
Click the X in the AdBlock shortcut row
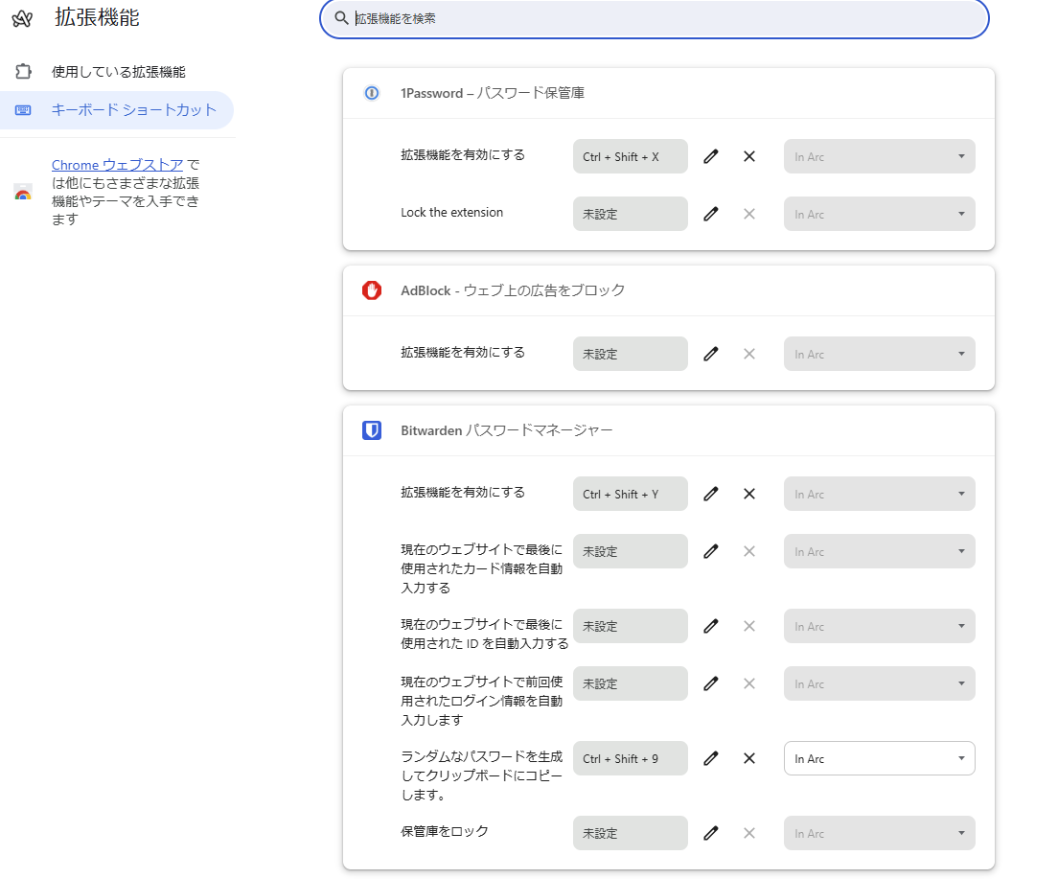[x=749, y=354]
